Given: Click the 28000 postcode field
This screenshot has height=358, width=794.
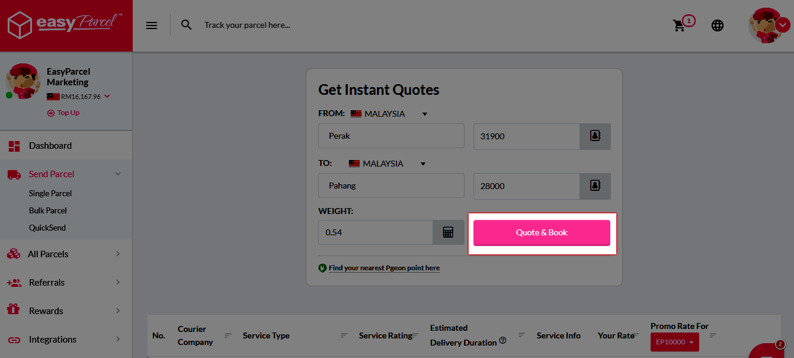Looking at the screenshot, I should (x=526, y=186).
